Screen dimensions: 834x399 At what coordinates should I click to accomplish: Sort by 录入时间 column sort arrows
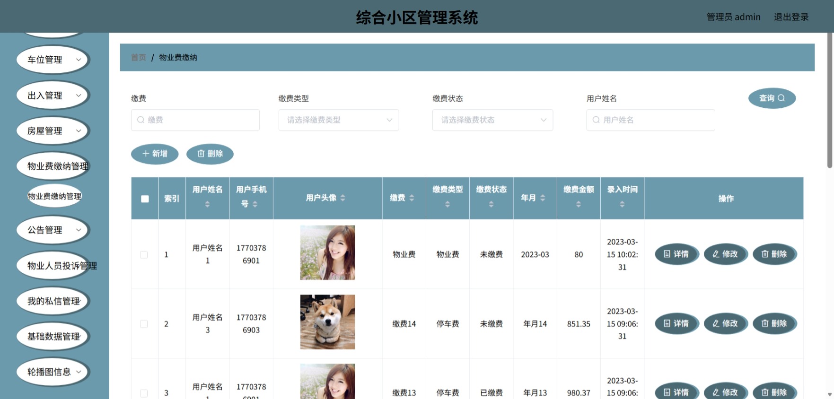622,204
